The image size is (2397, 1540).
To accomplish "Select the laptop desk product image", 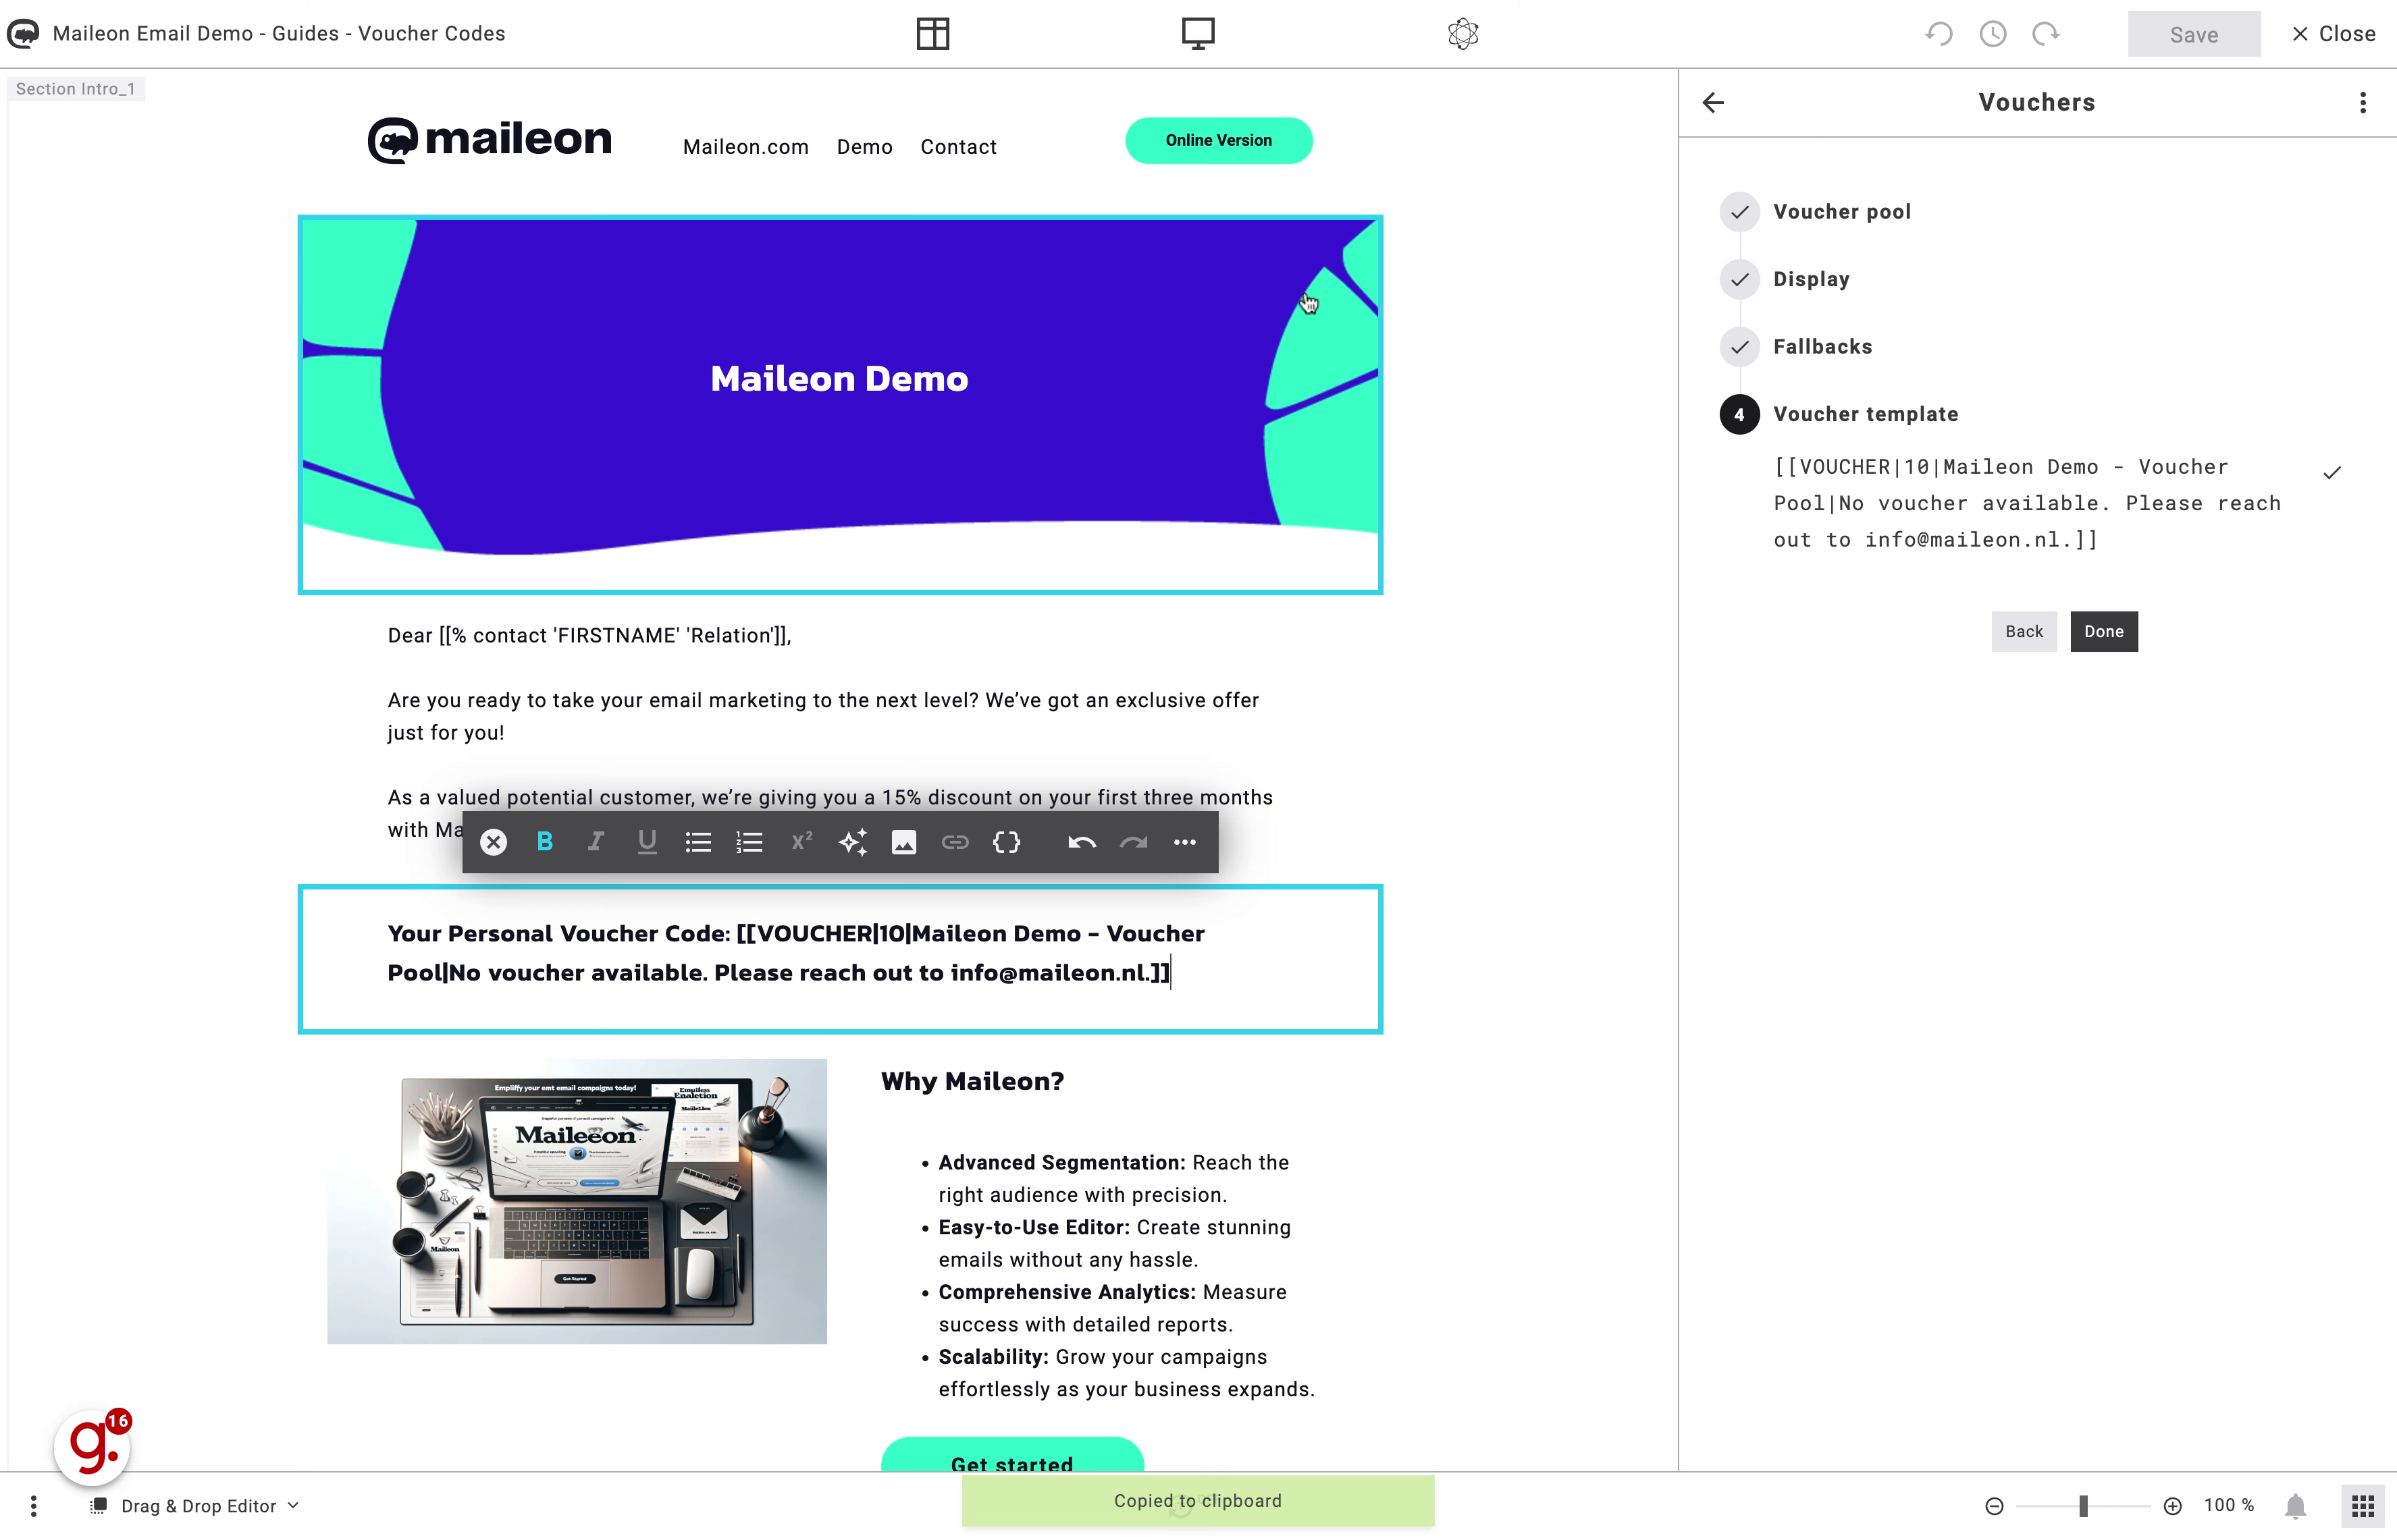I will [x=577, y=1201].
